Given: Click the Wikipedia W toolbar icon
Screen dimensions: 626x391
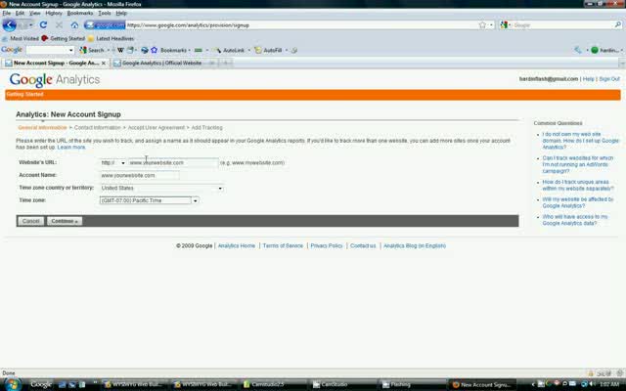Looking at the screenshot, I should tap(120, 50).
